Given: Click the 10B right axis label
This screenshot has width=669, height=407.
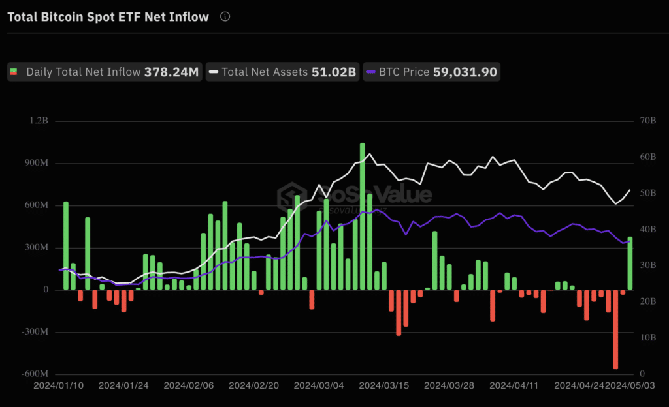Looking at the screenshot, I should click(647, 338).
